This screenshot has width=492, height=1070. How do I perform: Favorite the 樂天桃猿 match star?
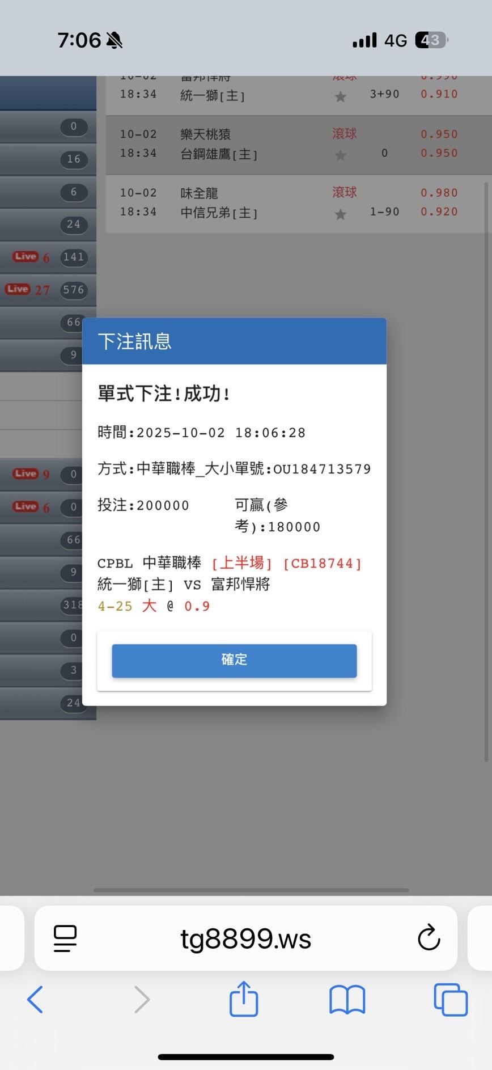click(341, 155)
